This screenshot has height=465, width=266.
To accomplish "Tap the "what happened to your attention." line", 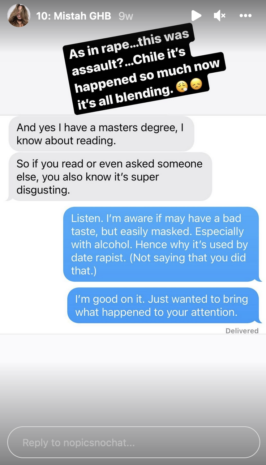I will (156, 312).
